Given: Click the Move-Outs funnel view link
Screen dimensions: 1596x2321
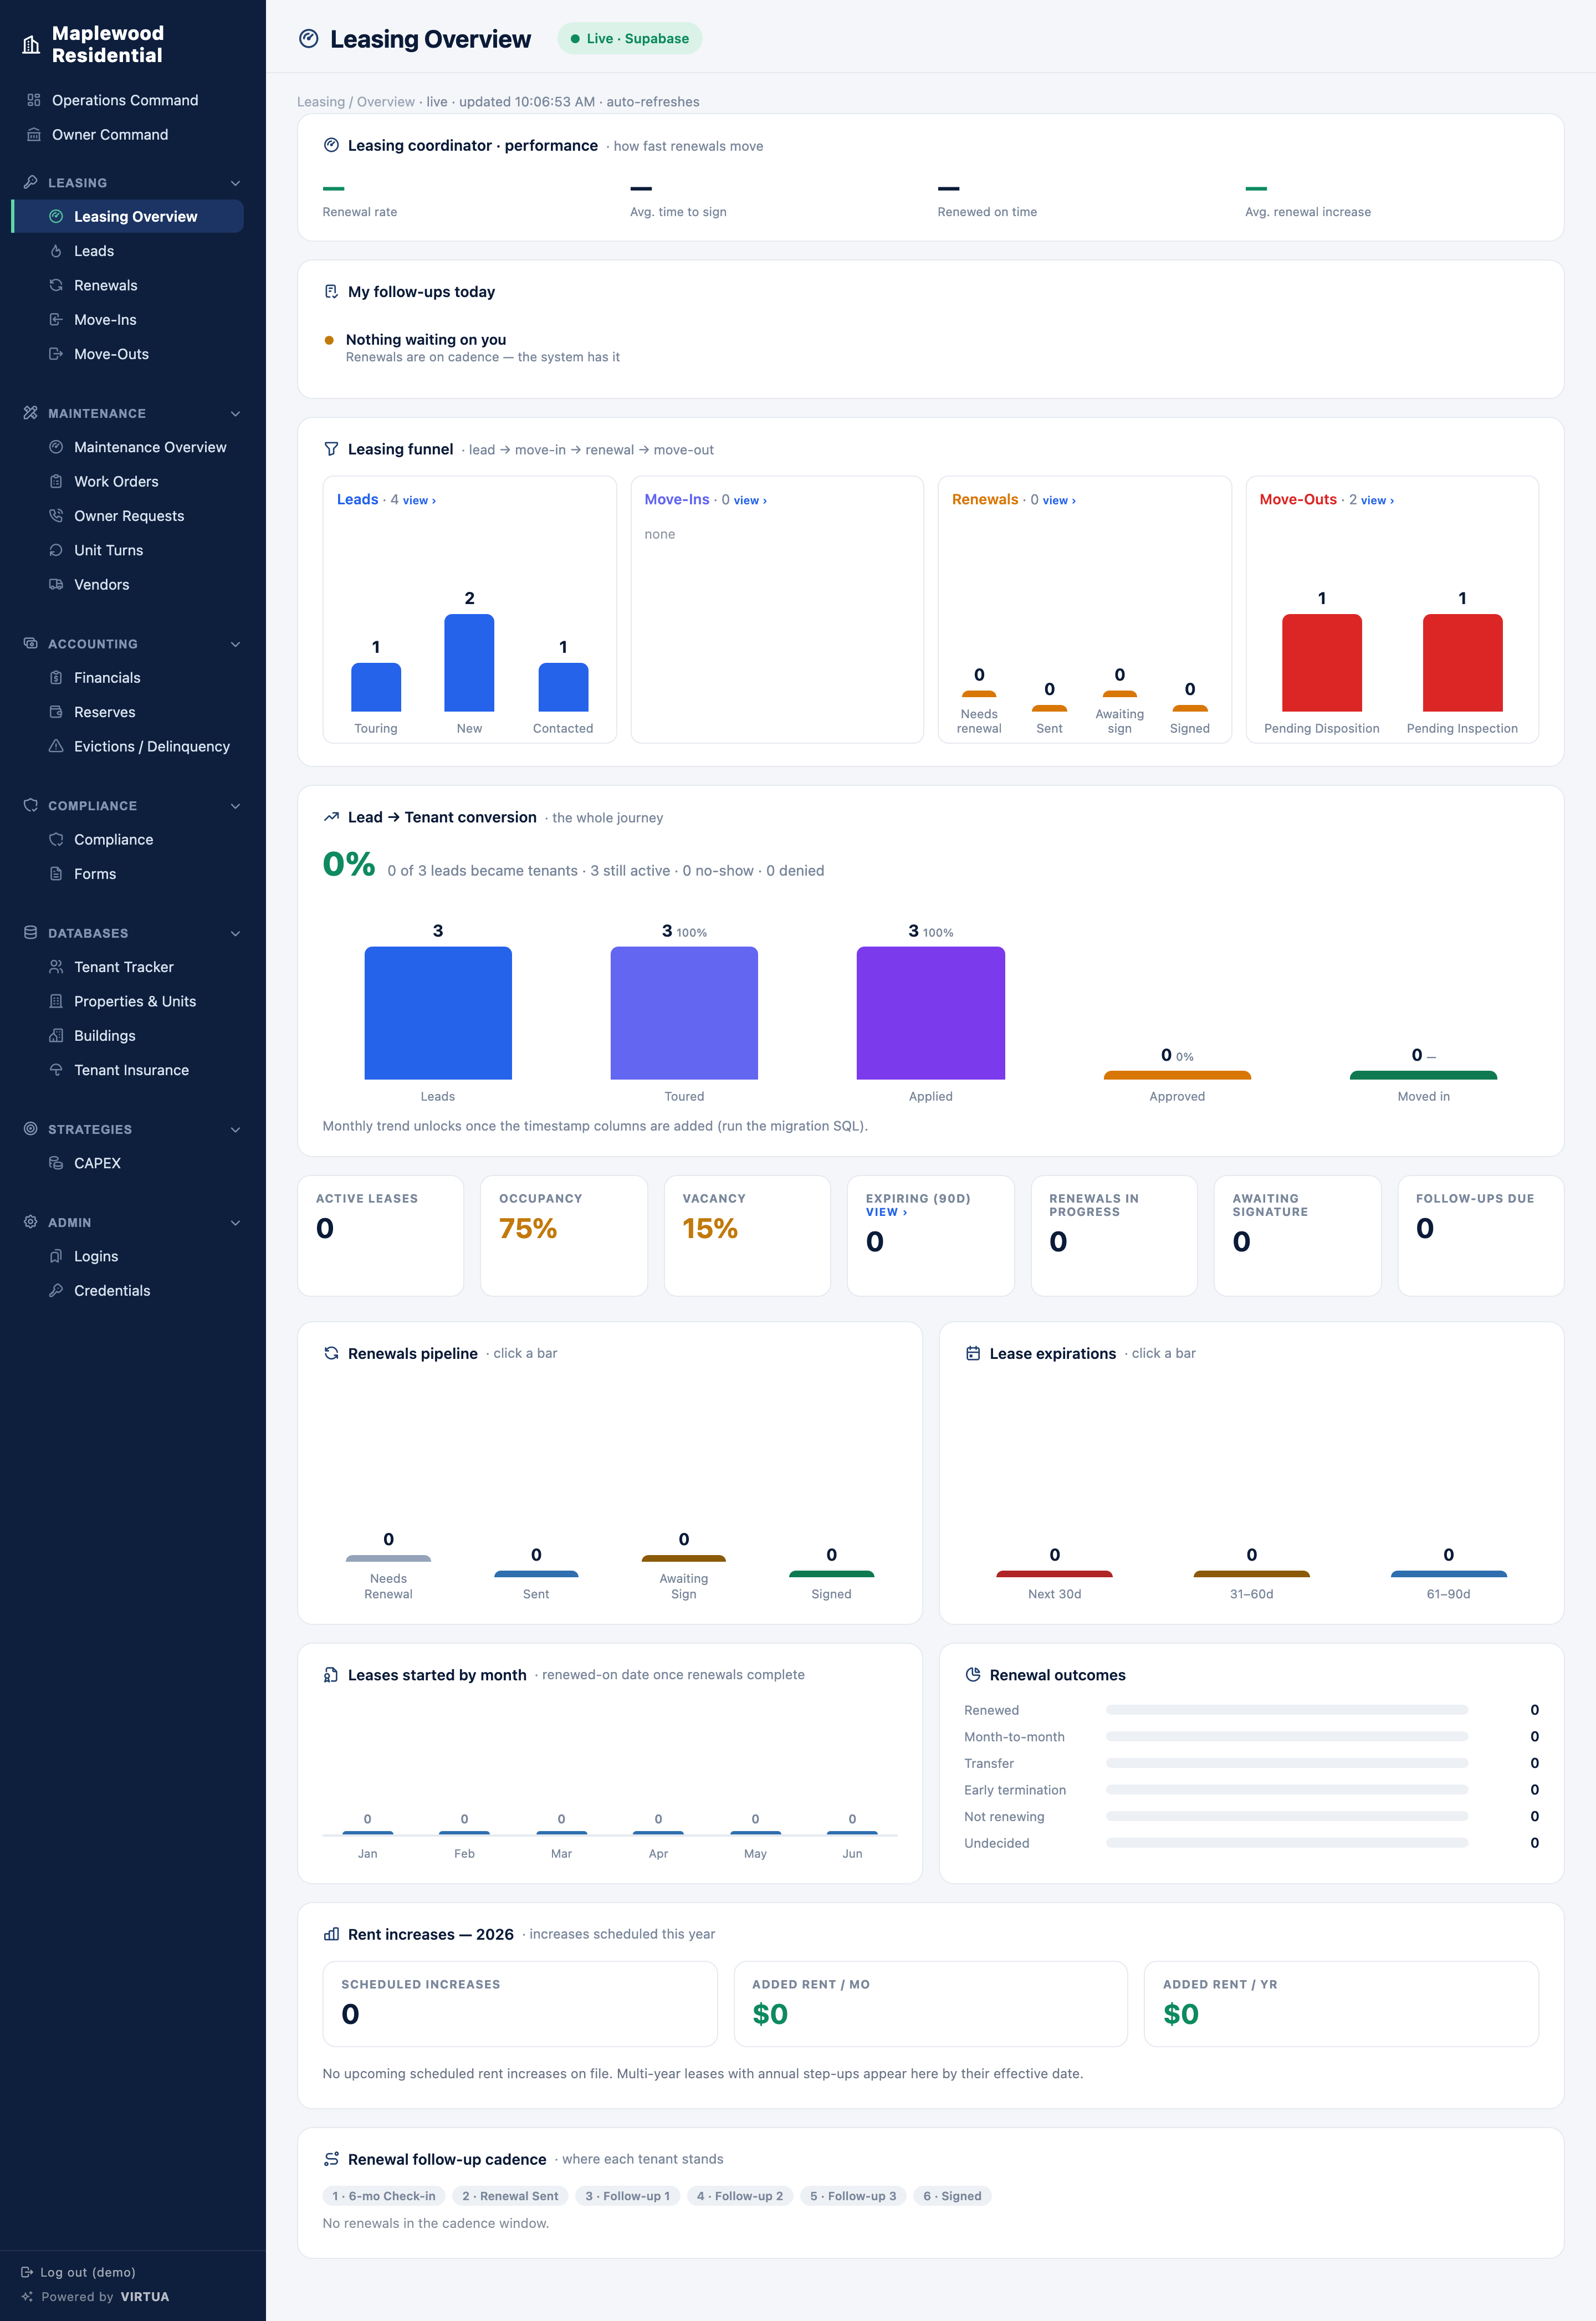Looking at the screenshot, I should coord(1377,500).
